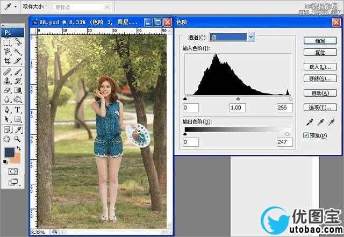This screenshot has width=344, height=237.
Task: Click the 选项(T)... options button
Action: click(x=320, y=107)
